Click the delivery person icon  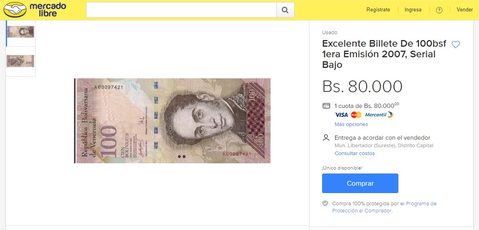coord(326,138)
